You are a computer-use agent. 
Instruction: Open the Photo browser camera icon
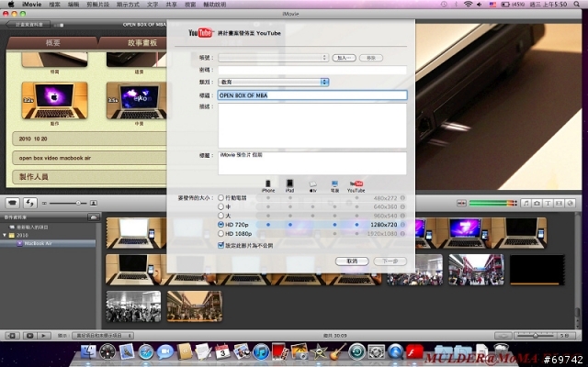click(537, 203)
